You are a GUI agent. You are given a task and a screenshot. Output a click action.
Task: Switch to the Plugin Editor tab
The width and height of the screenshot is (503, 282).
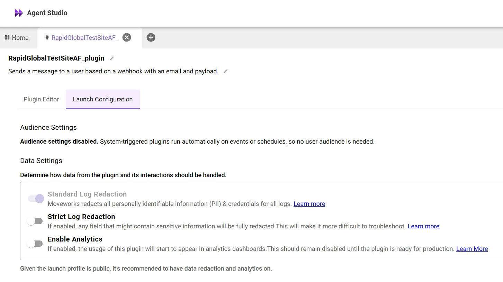41,99
